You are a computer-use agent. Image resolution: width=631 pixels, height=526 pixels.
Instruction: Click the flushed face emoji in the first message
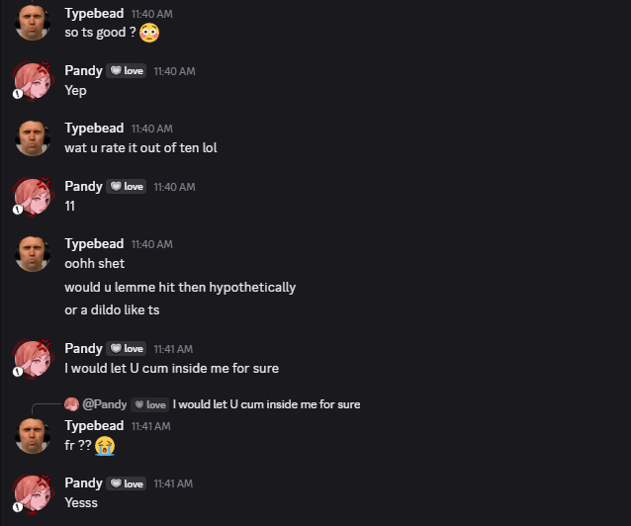coord(149,33)
